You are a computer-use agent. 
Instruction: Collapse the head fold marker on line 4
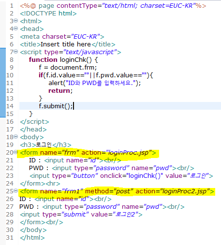point(15,29)
